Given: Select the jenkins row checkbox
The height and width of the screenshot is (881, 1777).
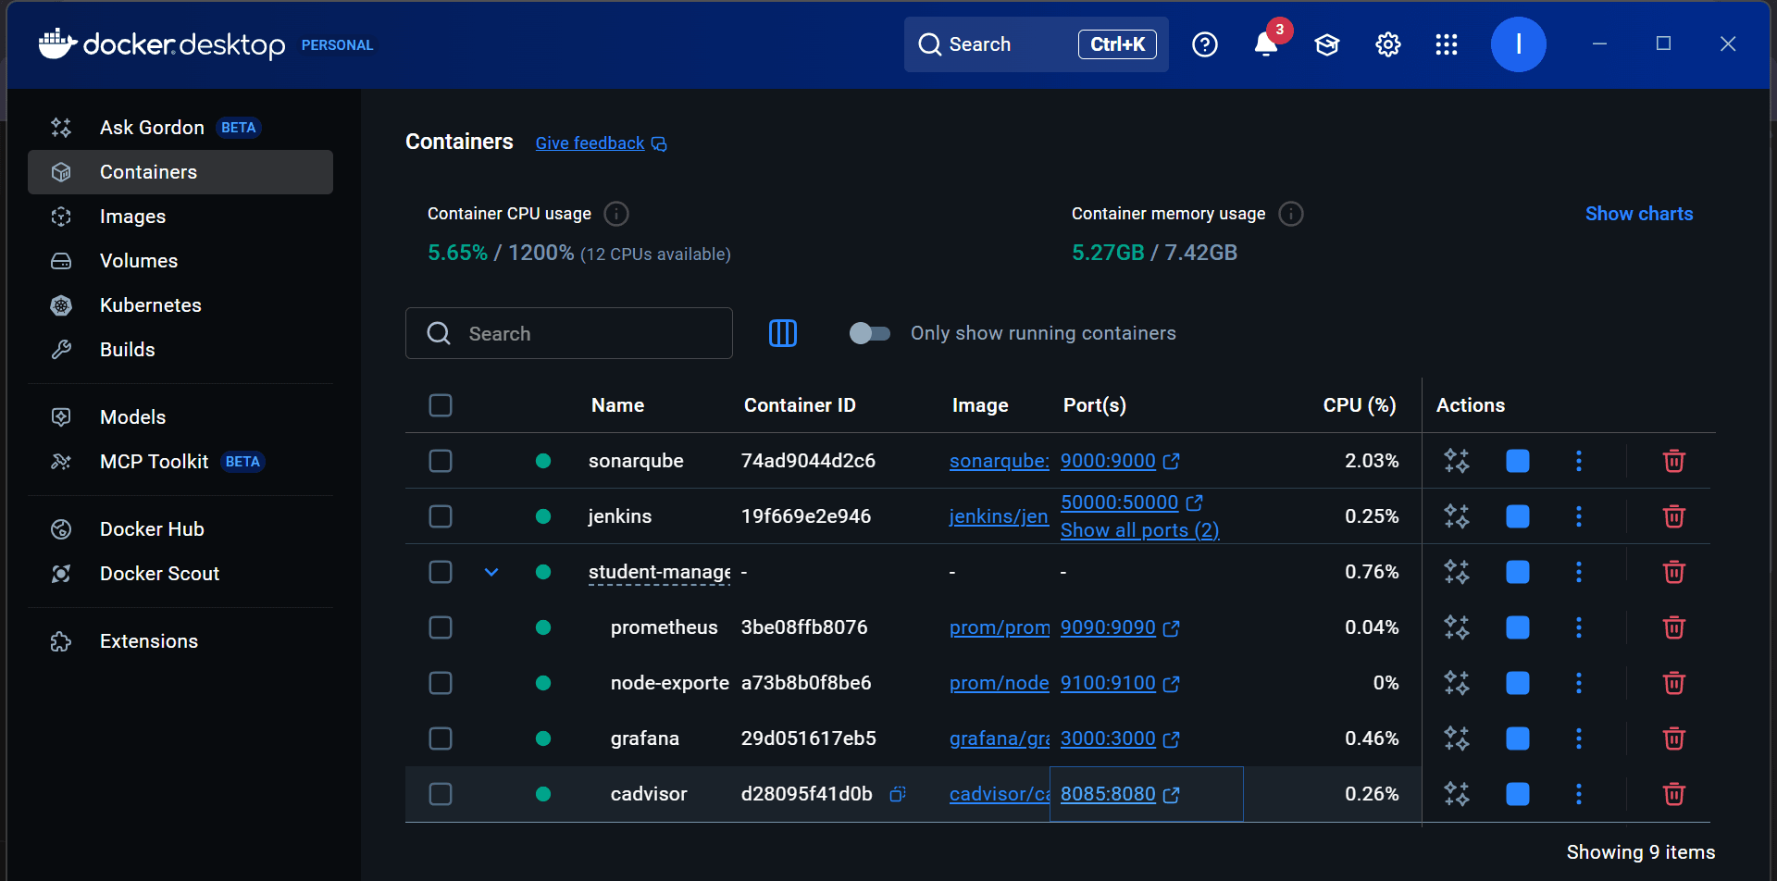Looking at the screenshot, I should [441, 516].
